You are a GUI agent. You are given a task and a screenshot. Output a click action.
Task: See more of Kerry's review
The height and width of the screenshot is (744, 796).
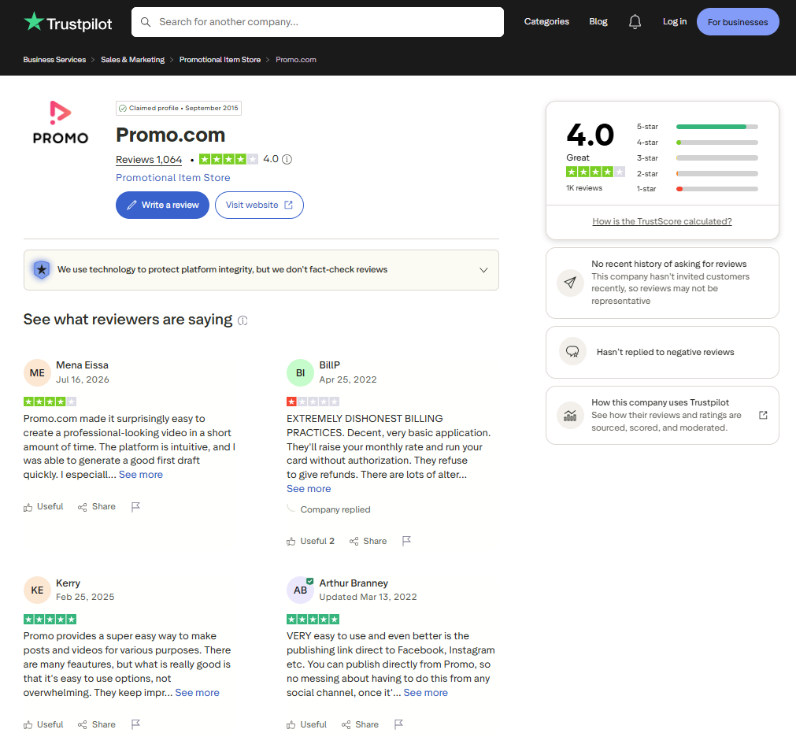coord(197,693)
